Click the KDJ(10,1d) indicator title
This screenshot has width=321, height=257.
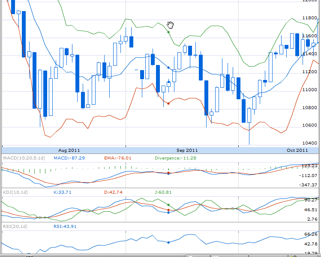click(x=15, y=192)
